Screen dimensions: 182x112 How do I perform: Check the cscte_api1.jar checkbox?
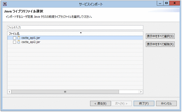(15, 38)
